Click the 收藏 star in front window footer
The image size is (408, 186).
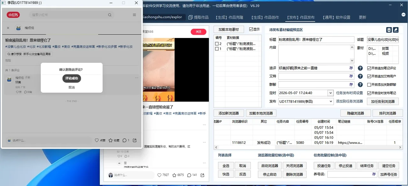coord(111,140)
